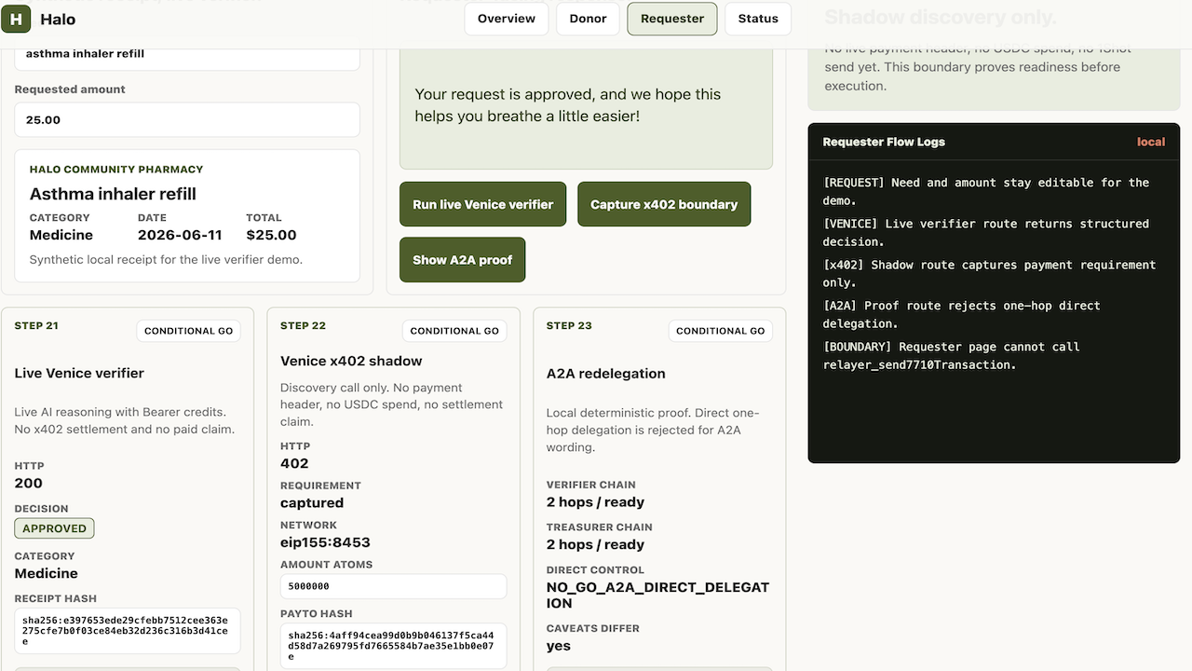Click the Requester Flow Logs heading

(x=884, y=142)
